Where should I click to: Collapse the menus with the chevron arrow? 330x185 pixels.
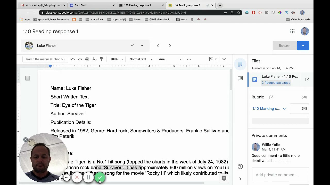[224, 59]
